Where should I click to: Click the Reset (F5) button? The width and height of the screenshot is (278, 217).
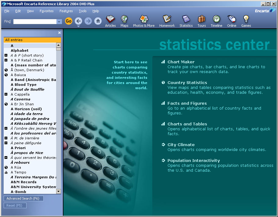(15, 205)
